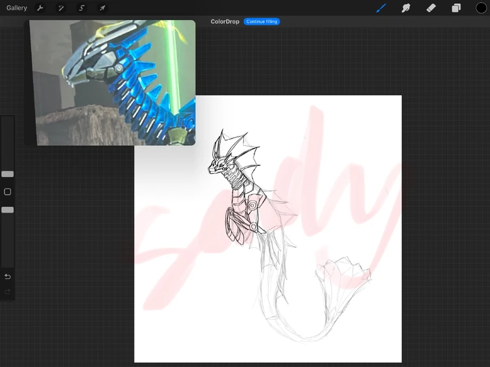
Task: Activate the Transform arrow tool
Action: [x=103, y=8]
